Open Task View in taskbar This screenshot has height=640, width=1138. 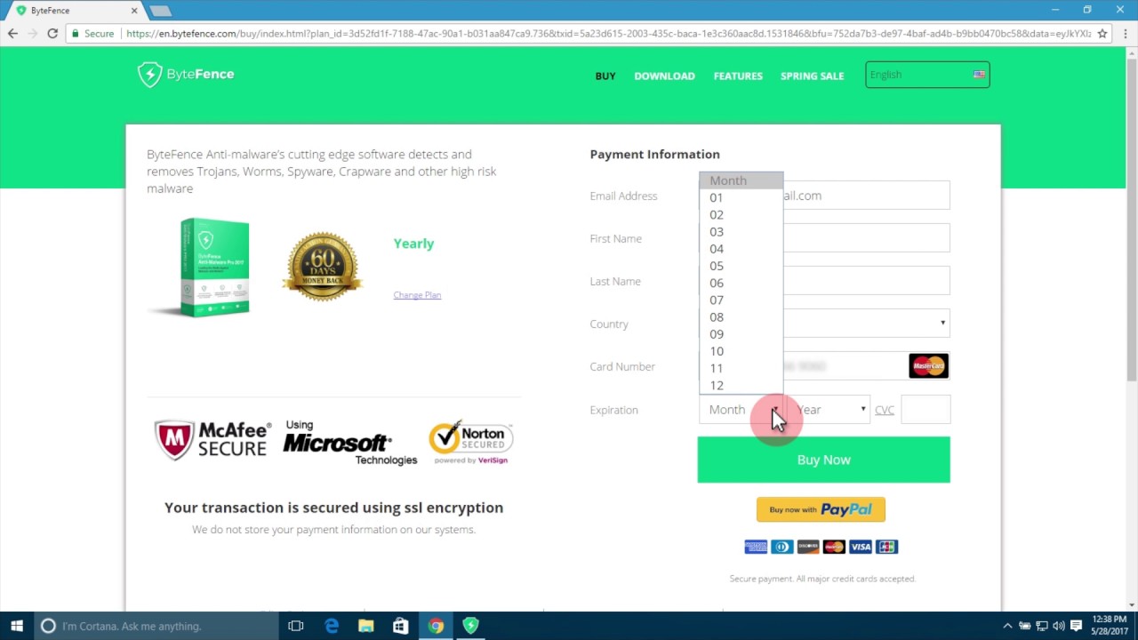(296, 626)
